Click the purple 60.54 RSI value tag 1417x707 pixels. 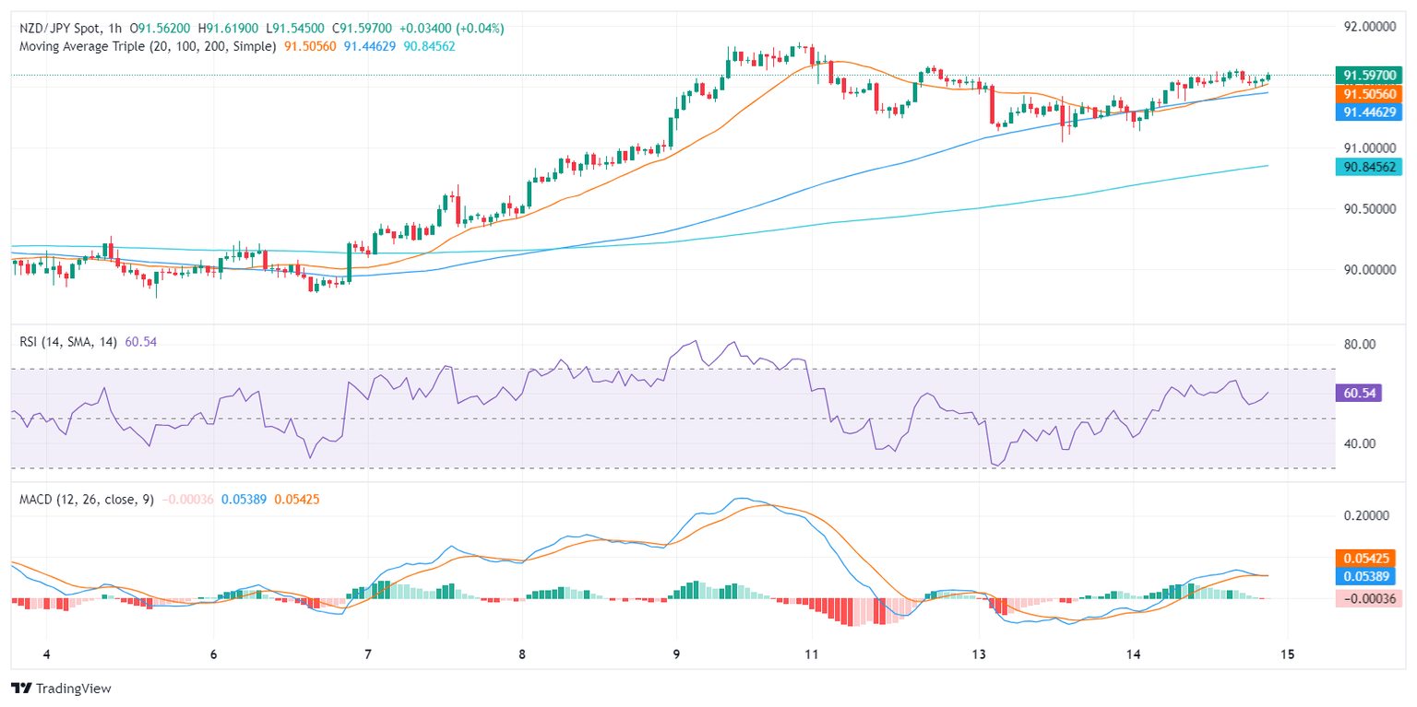tap(1361, 394)
